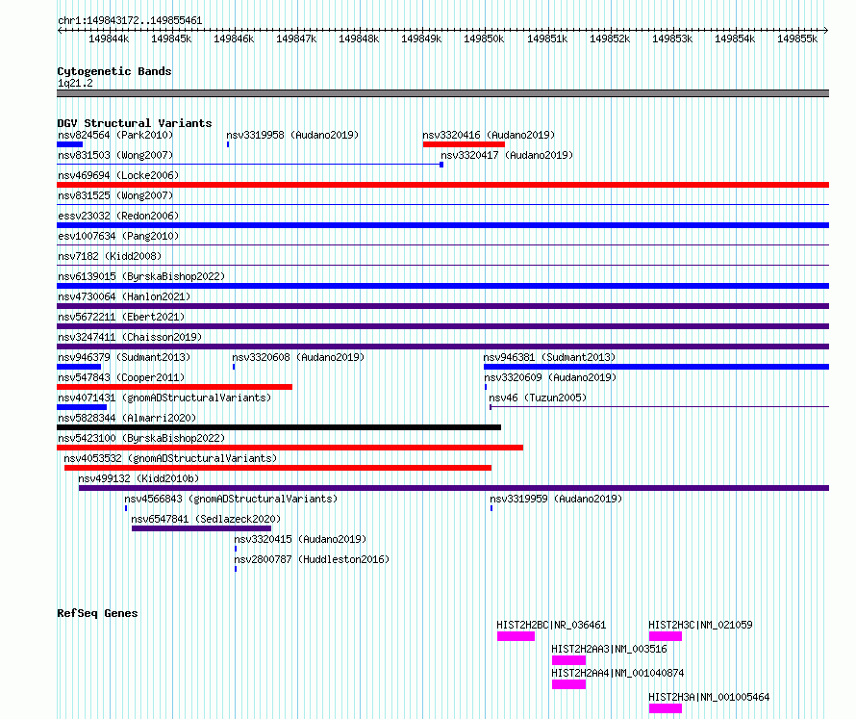Click the nsv3320415 (Audano2019) label
The width and height of the screenshot is (856, 719).
click(300, 539)
